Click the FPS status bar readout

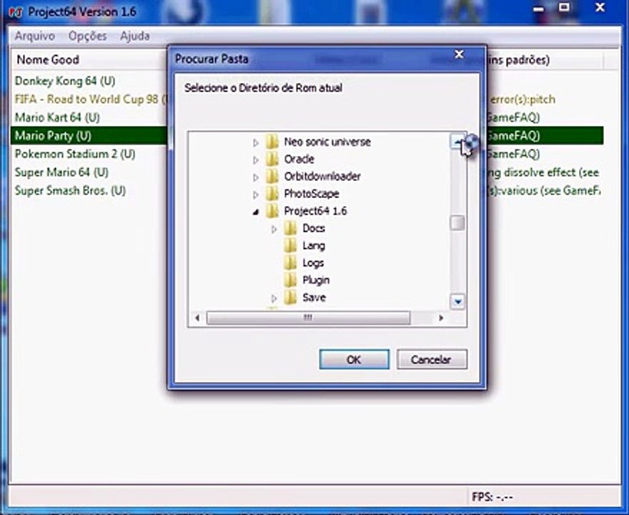(492, 497)
